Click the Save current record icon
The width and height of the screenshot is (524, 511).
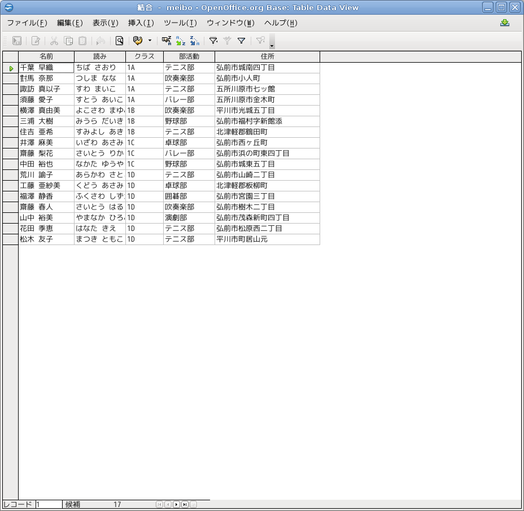pyautogui.click(x=17, y=41)
